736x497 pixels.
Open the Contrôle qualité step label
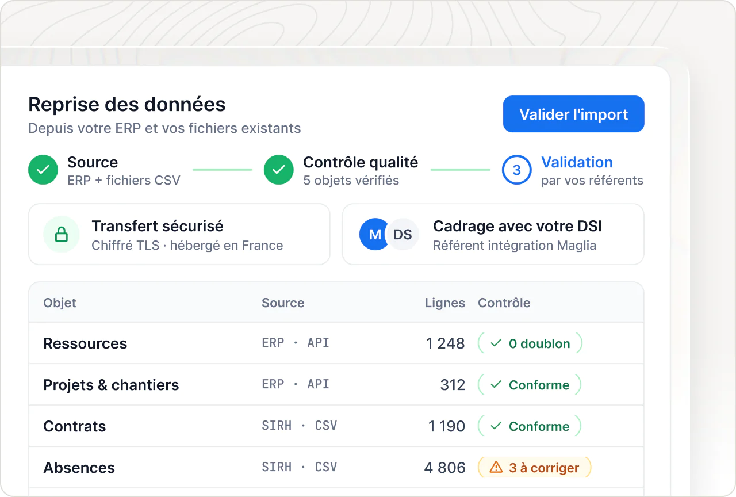click(361, 162)
